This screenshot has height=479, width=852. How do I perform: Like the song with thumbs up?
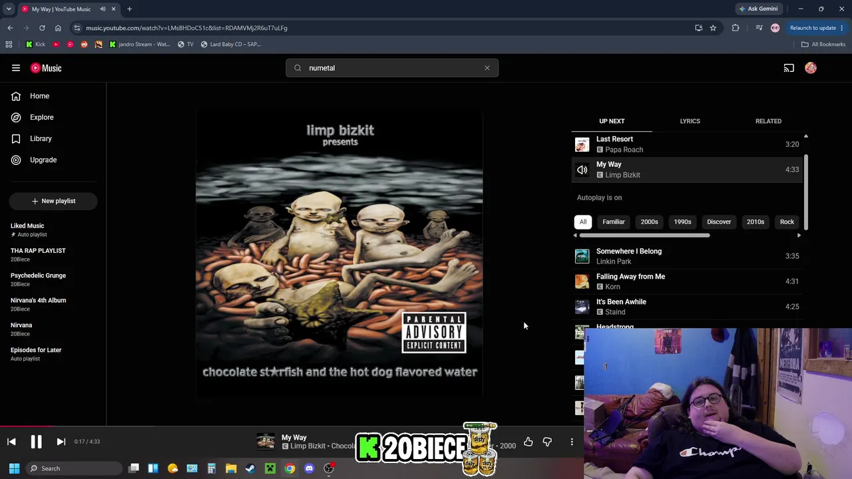click(528, 442)
